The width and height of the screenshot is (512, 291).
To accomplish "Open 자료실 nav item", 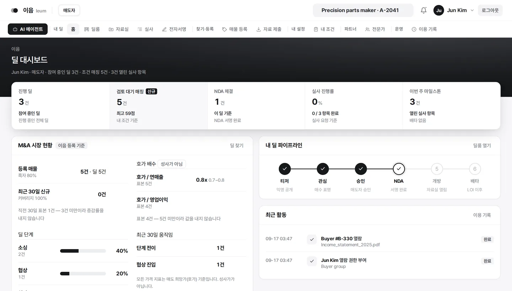I will [x=119, y=29].
